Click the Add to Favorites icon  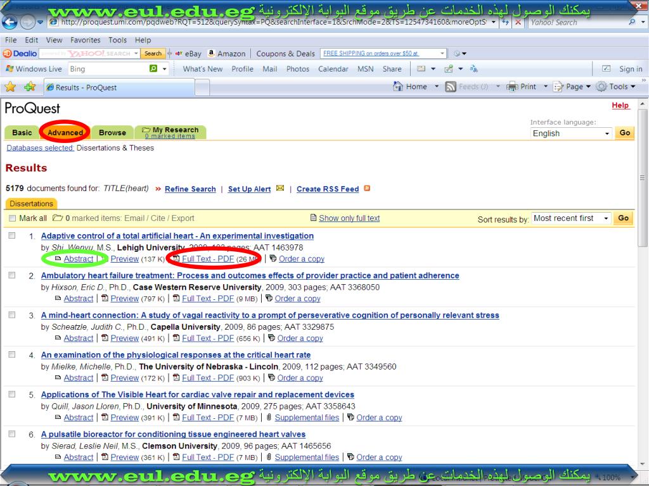click(30, 87)
